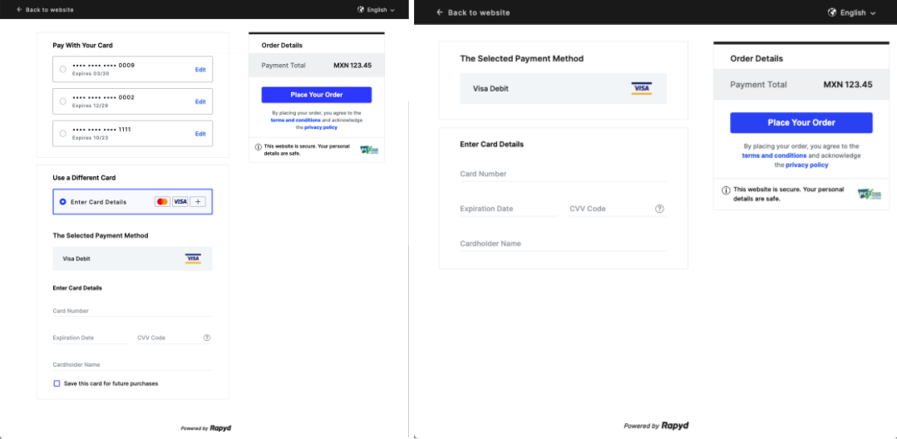Click the plus icon for more card types
The image size is (897, 439).
(x=198, y=202)
